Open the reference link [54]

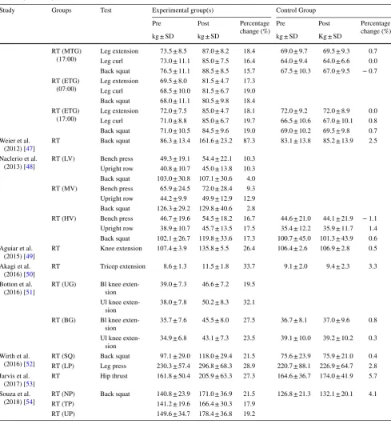click(x=30, y=402)
